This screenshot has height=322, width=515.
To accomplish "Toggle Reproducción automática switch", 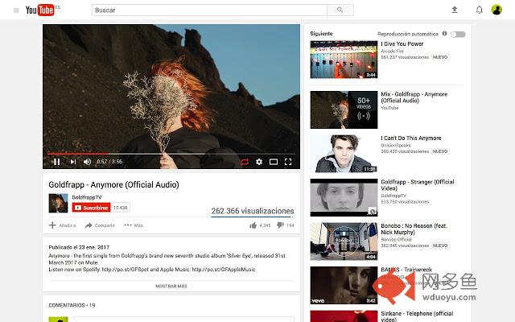I will 458,34.
